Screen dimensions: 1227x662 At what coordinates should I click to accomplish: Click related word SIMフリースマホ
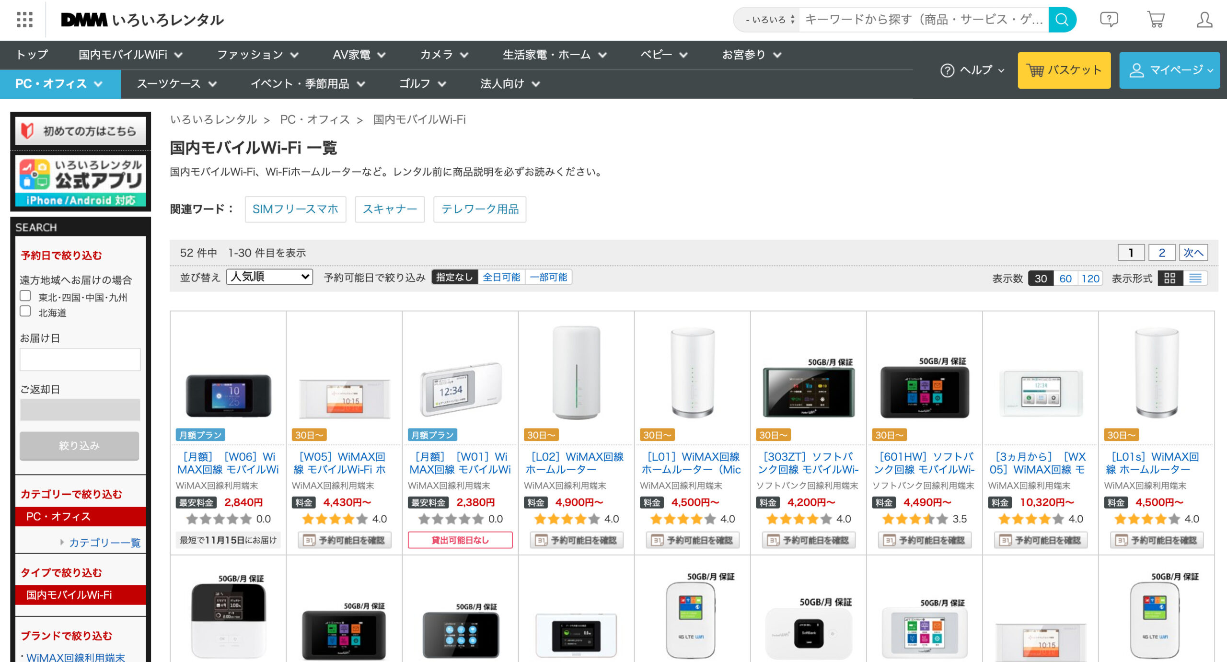coord(295,209)
